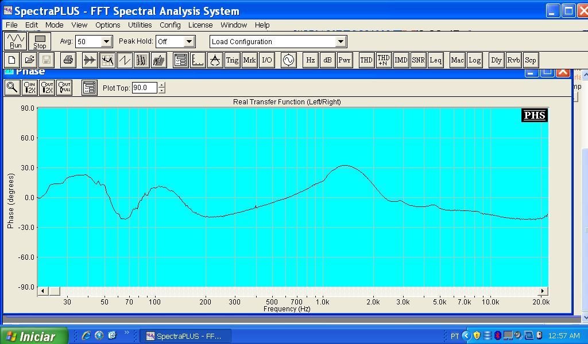Screen dimensions: 588x344
Task: Open the Peak Hold dropdown
Action: click(189, 42)
